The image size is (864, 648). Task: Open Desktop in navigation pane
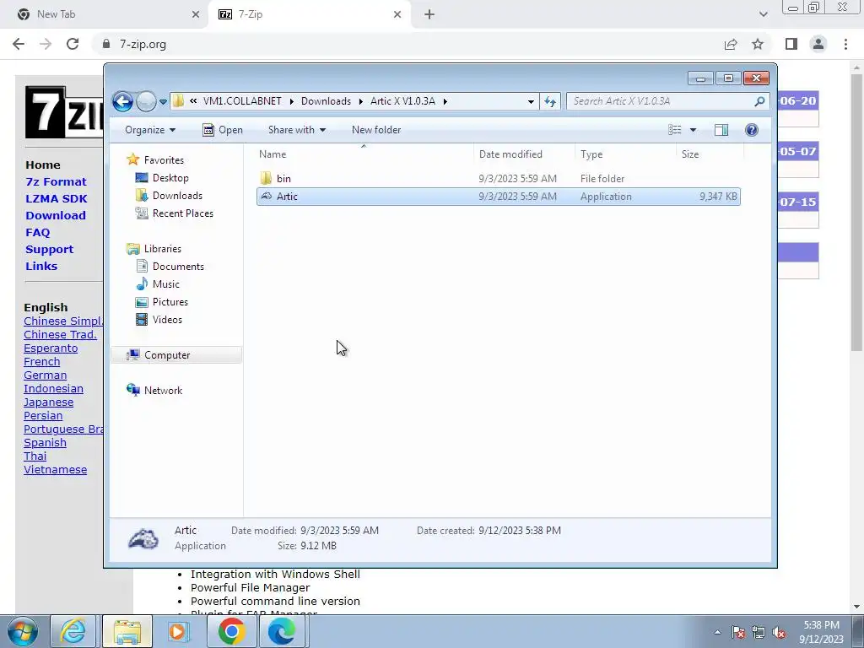click(x=170, y=178)
